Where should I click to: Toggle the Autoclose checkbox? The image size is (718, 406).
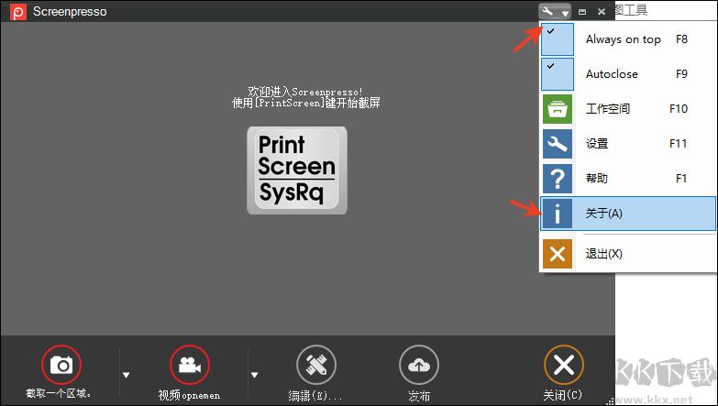point(558,74)
